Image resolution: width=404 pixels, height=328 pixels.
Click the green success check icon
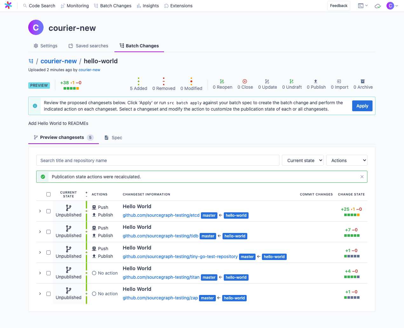pyautogui.click(x=43, y=177)
